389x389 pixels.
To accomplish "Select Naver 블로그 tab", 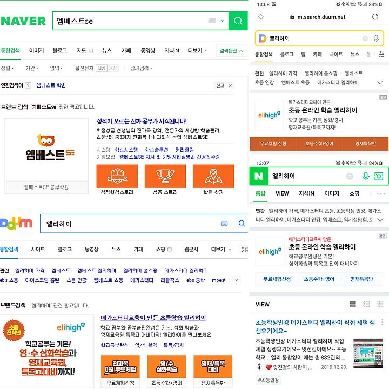I will (60, 51).
